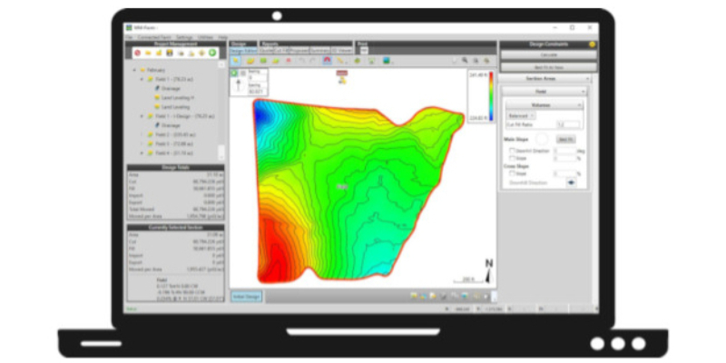Open the File menu
Image resolution: width=726 pixels, height=363 pixels.
click(129, 37)
